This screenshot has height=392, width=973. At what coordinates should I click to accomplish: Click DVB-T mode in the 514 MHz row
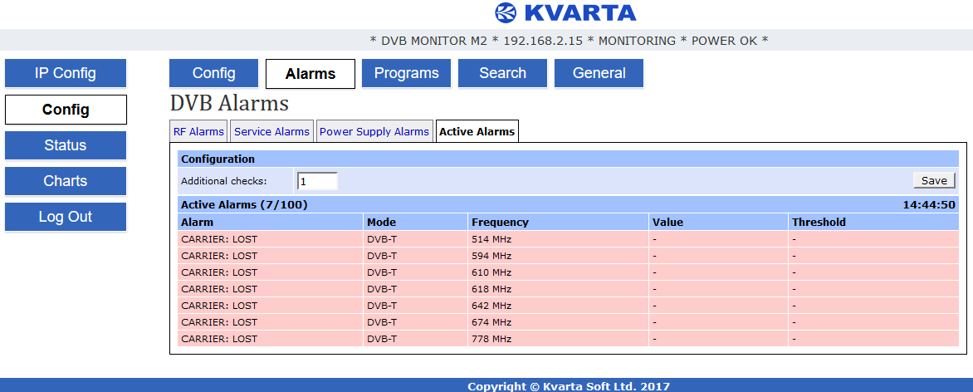coord(416,239)
